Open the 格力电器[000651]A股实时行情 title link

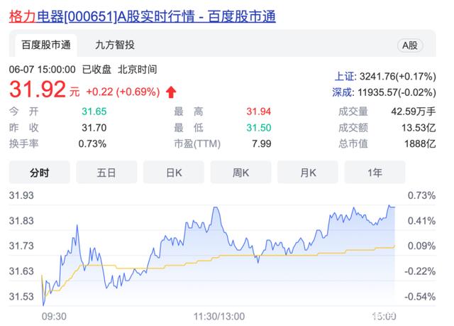tap(142, 16)
